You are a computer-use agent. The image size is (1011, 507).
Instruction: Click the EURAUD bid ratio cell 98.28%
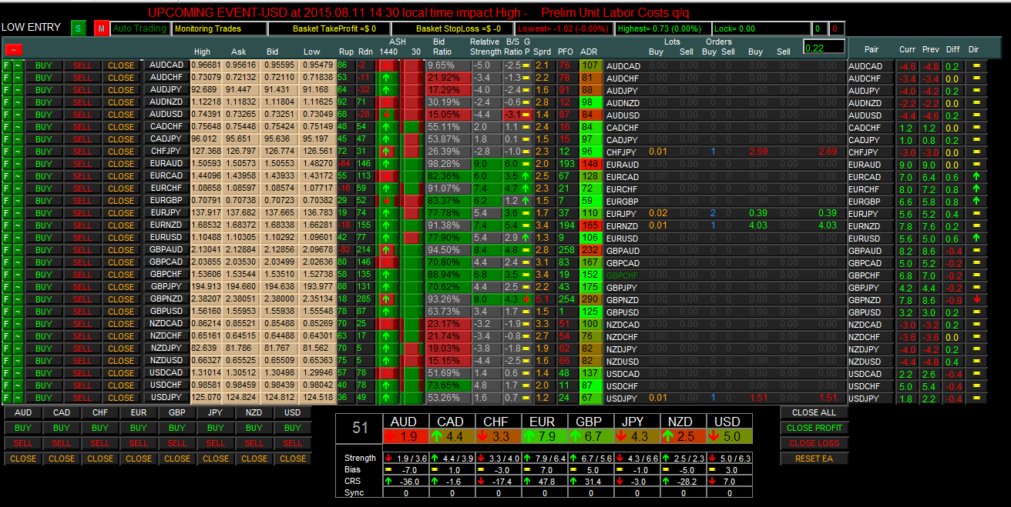[447, 164]
